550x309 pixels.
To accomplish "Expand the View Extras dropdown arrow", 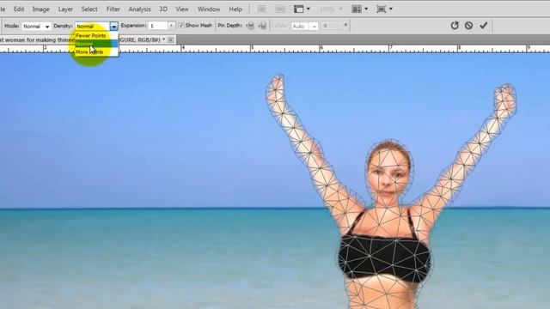I will [x=309, y=9].
